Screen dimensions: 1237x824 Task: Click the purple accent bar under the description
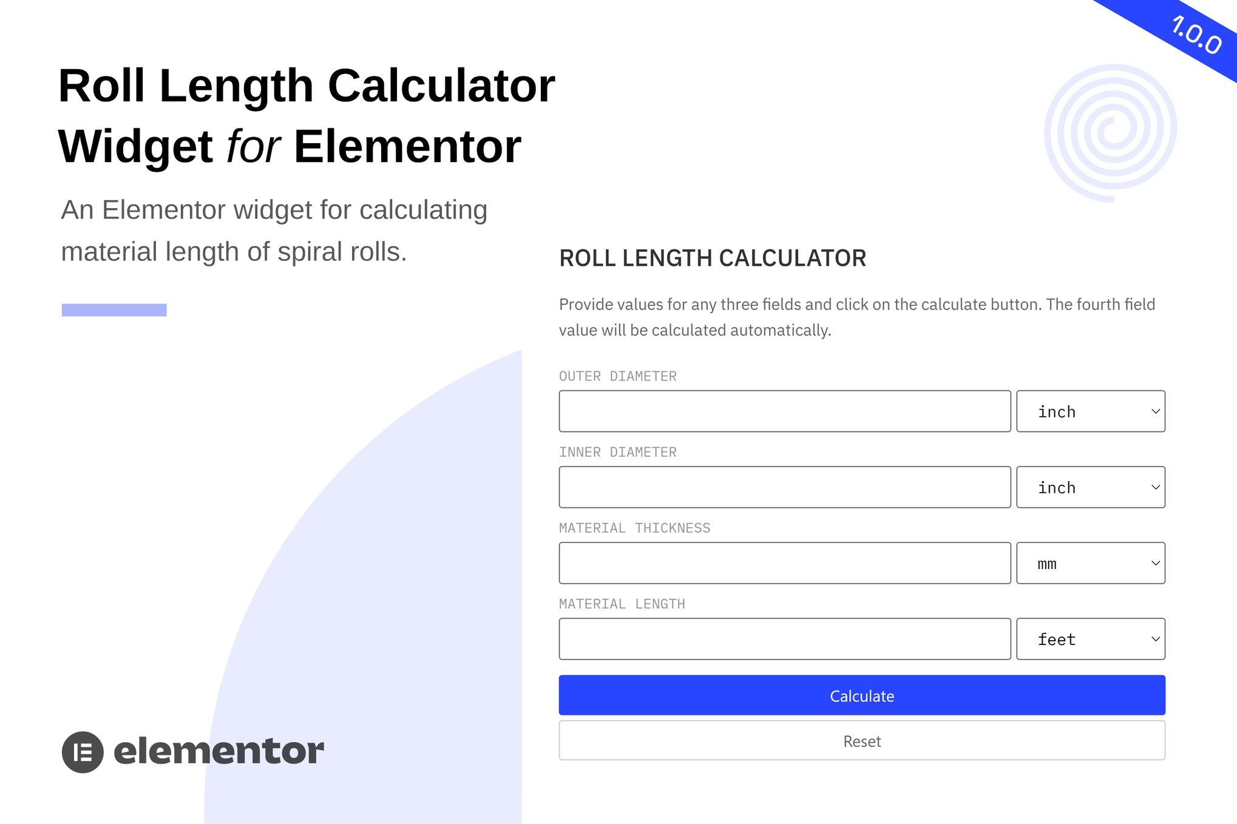114,310
